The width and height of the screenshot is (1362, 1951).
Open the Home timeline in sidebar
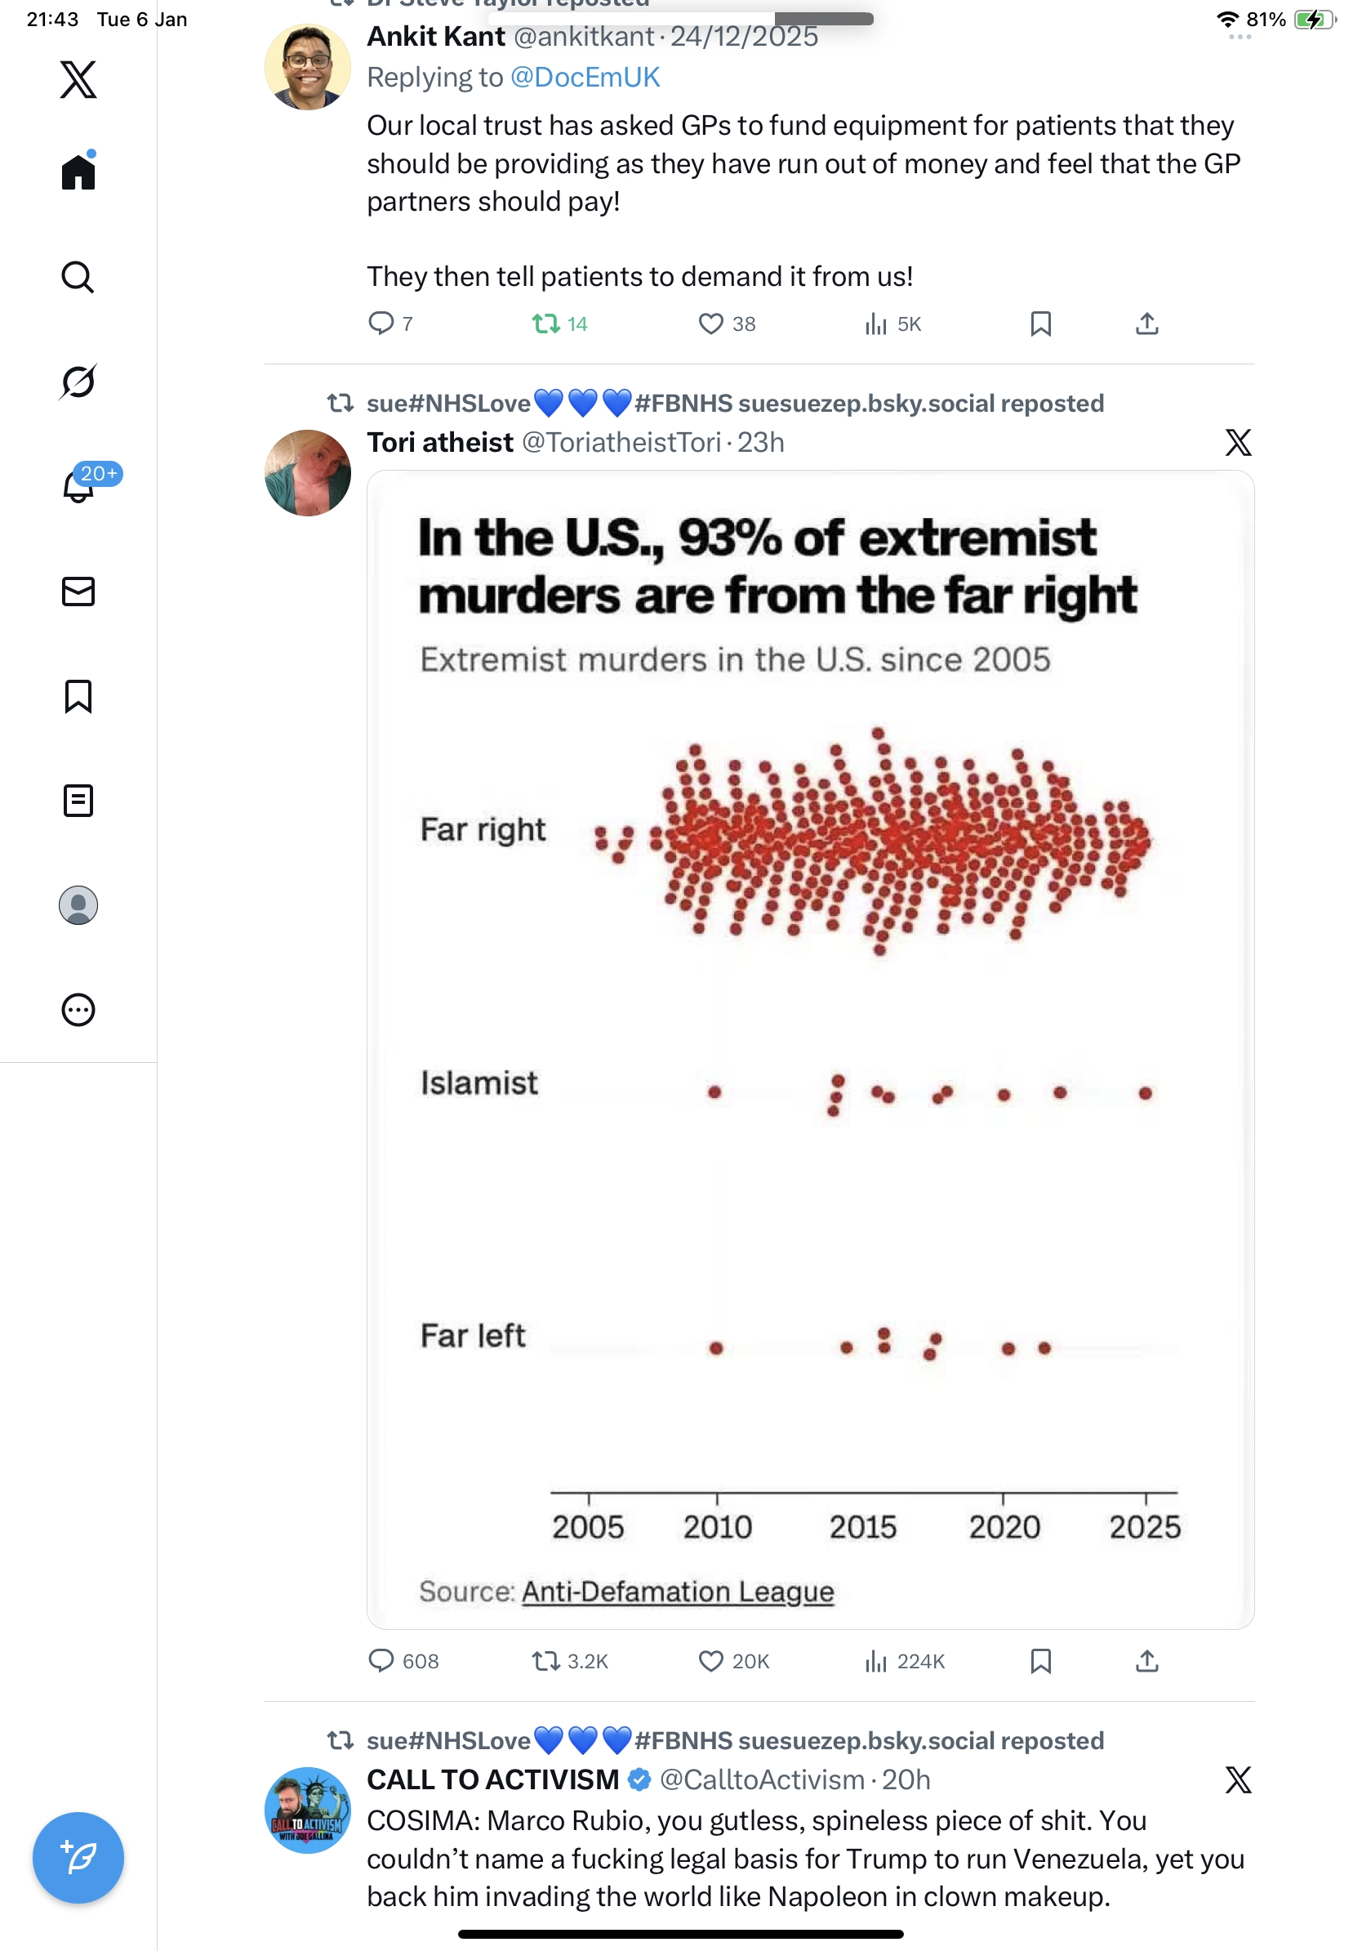point(78,172)
